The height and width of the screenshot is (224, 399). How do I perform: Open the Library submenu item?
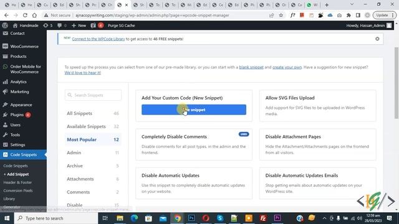9,198
